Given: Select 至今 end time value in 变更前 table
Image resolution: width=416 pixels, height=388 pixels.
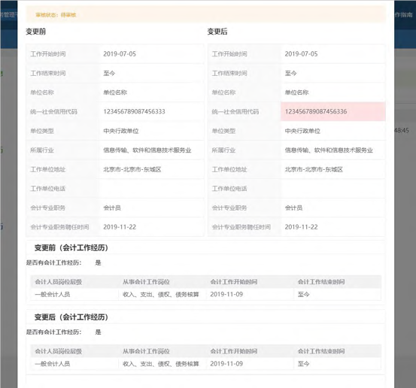Looking at the screenshot, I should coord(109,73).
